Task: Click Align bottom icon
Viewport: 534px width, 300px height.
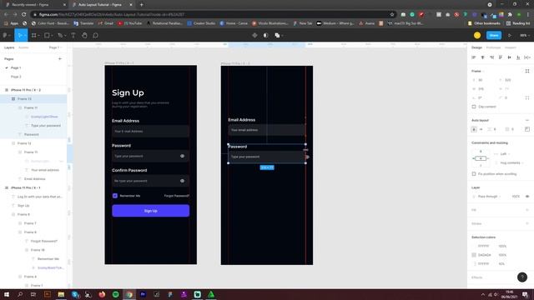Action: tap(518, 57)
